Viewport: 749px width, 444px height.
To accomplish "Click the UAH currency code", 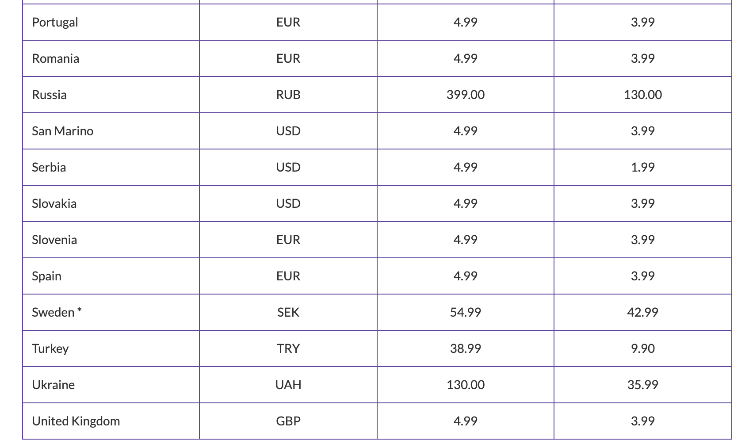I will (x=288, y=385).
